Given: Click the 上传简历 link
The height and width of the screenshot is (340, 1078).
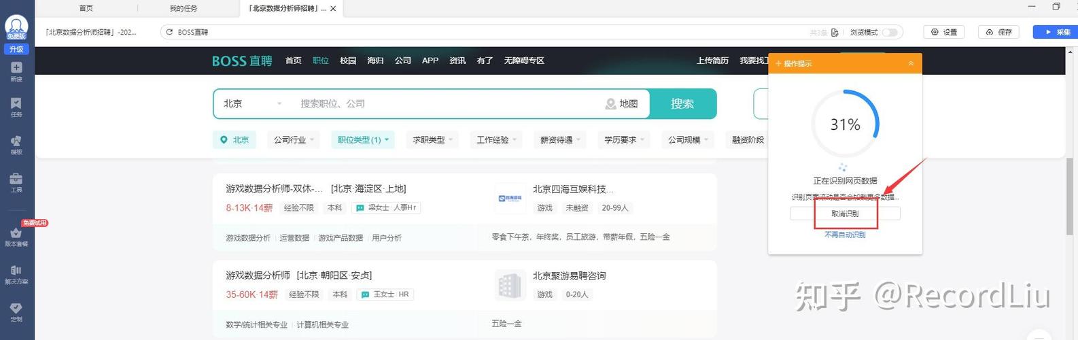Looking at the screenshot, I should click(x=712, y=61).
